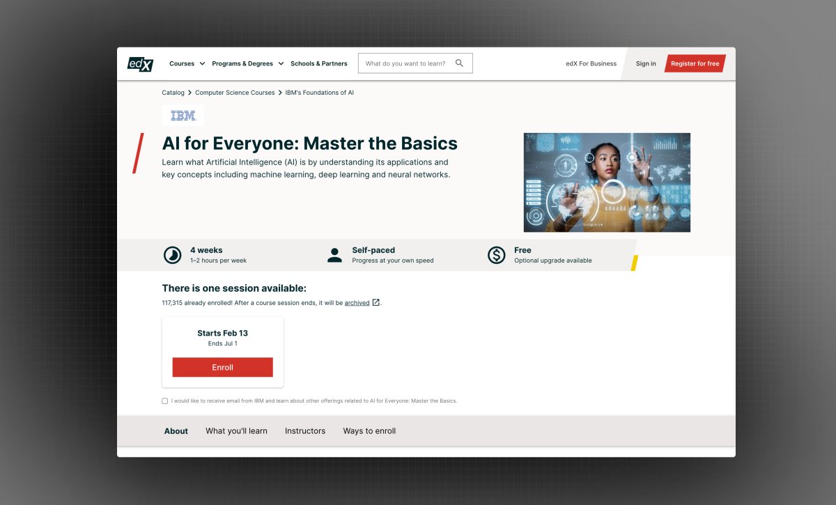This screenshot has width=836, height=505.
Task: Toggle the receive email from IBM checkbox
Action: (x=165, y=401)
